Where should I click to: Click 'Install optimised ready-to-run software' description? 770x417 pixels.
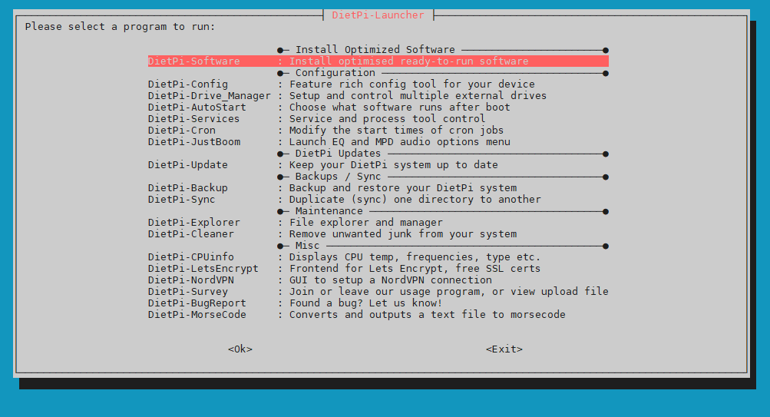pyautogui.click(x=408, y=61)
